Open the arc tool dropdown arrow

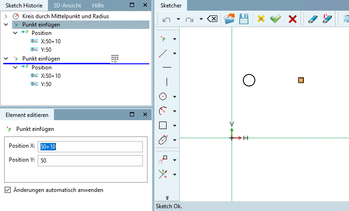[174, 111]
